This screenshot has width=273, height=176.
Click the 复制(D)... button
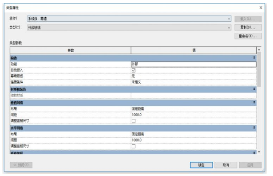tap(248, 27)
